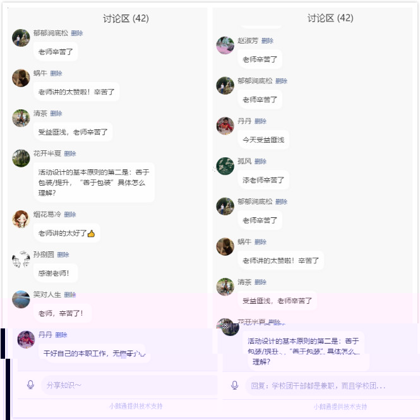Click the microphone icon beside 分享知识~ input

(x=30, y=385)
